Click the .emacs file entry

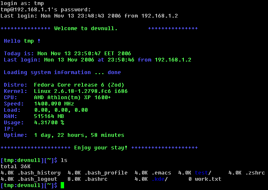point(161,173)
